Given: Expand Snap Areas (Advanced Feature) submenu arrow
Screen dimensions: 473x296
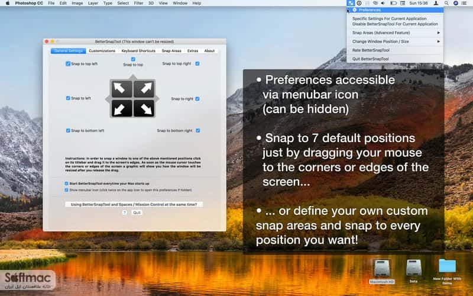Looking at the screenshot, I should (438, 33).
